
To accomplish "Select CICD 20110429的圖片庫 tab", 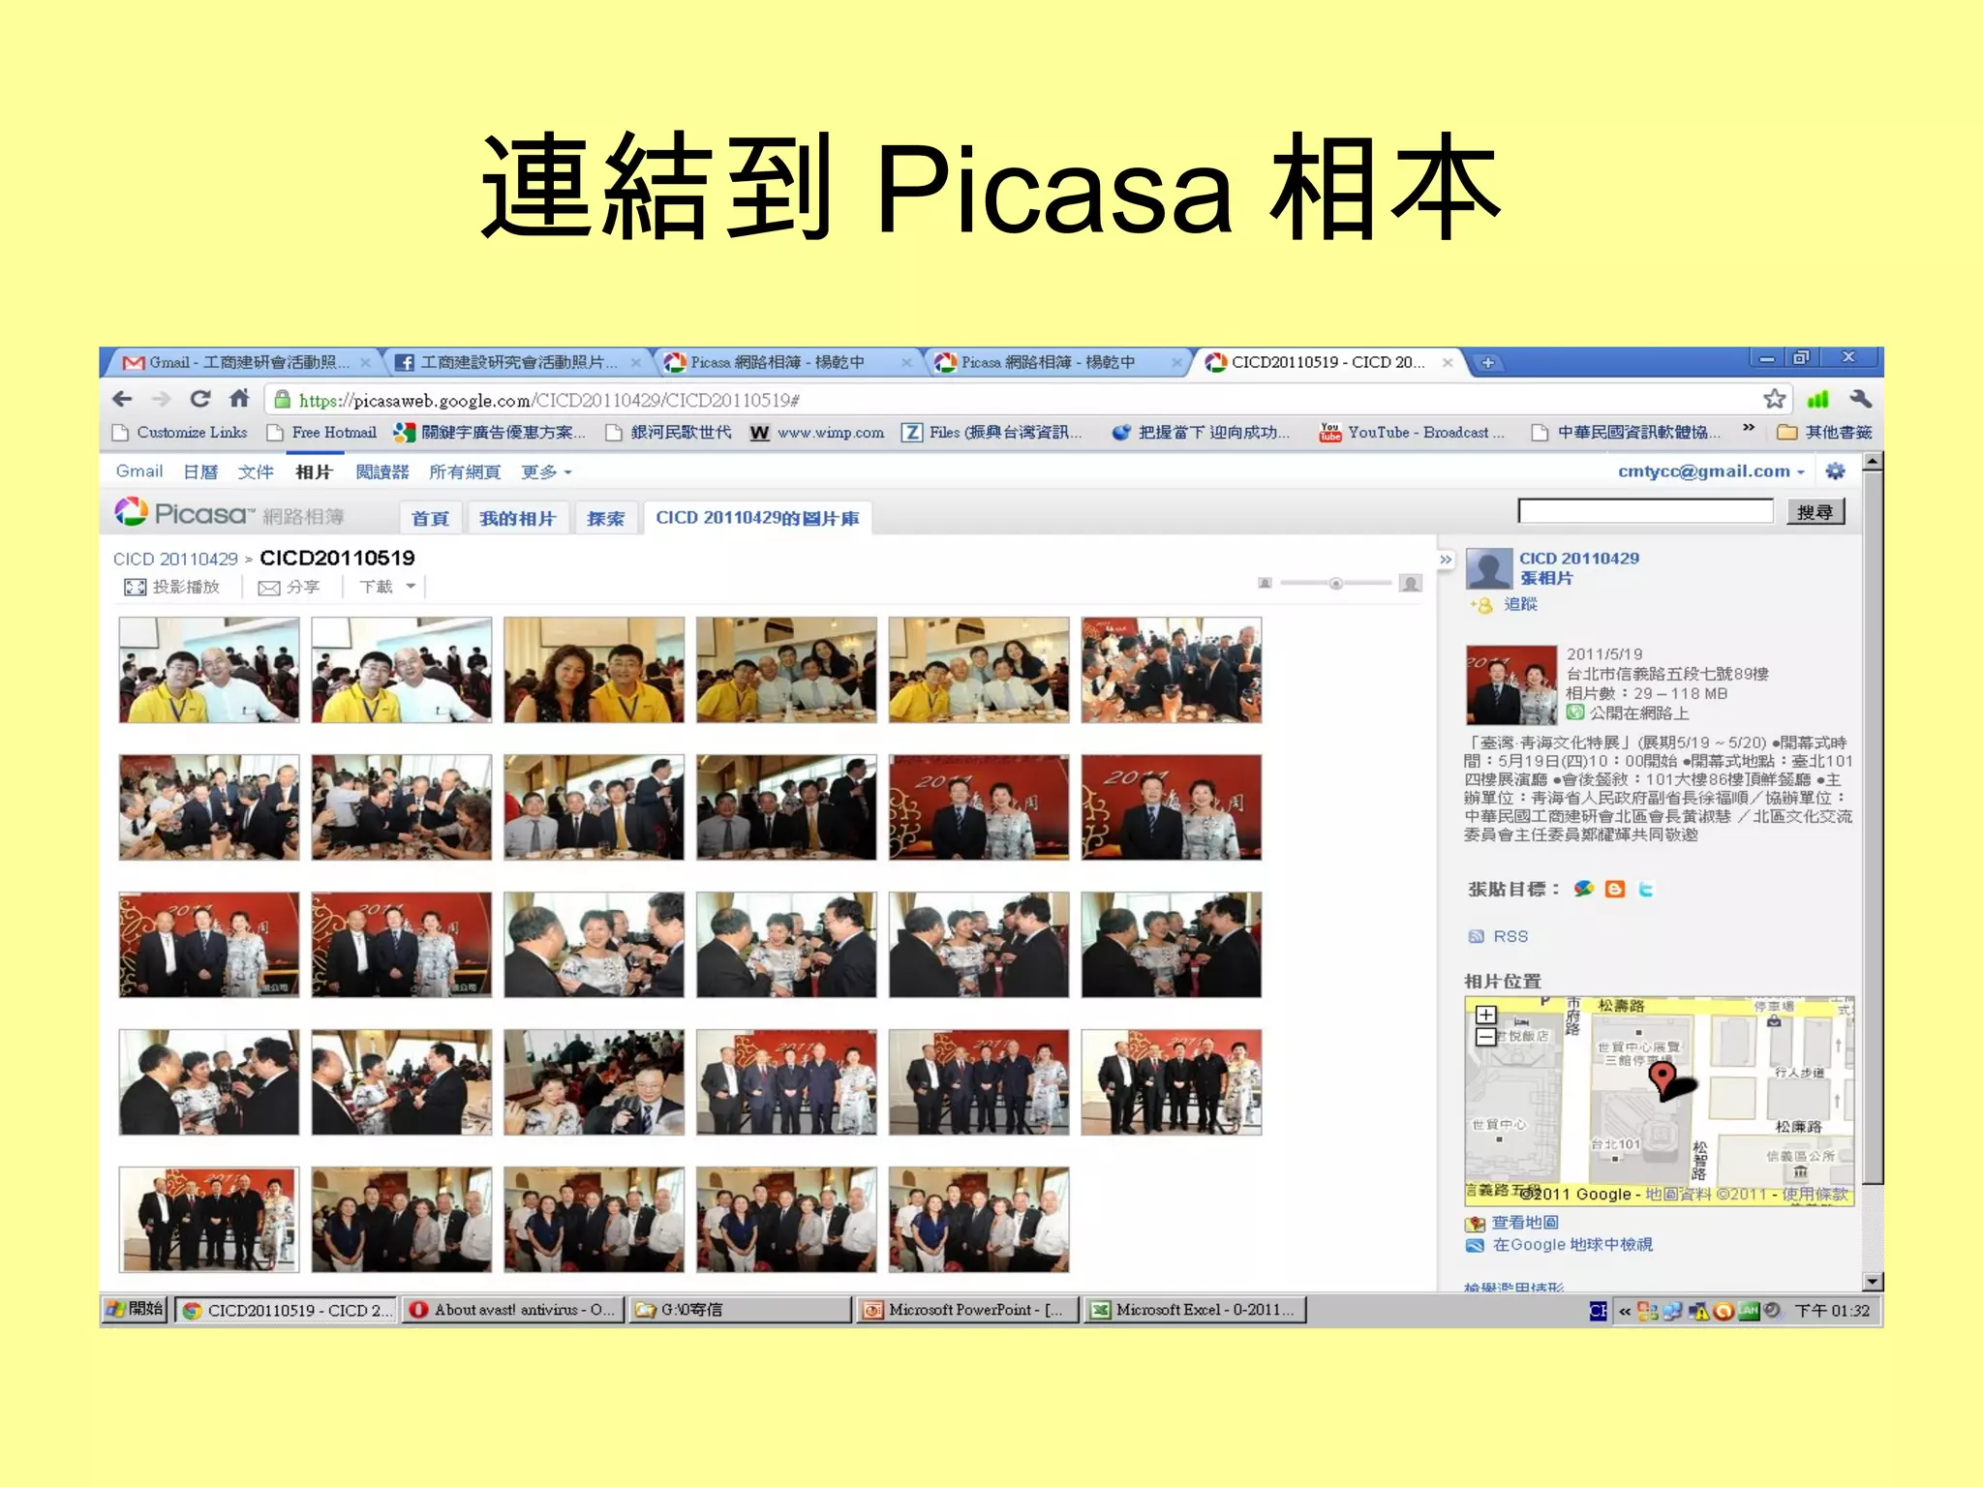I will coord(757,518).
